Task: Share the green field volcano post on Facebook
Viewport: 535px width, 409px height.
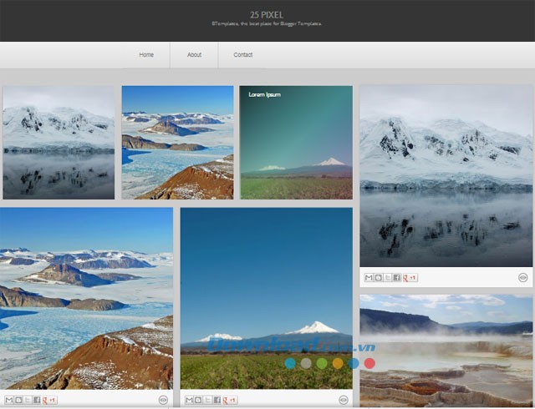Action: 217,400
